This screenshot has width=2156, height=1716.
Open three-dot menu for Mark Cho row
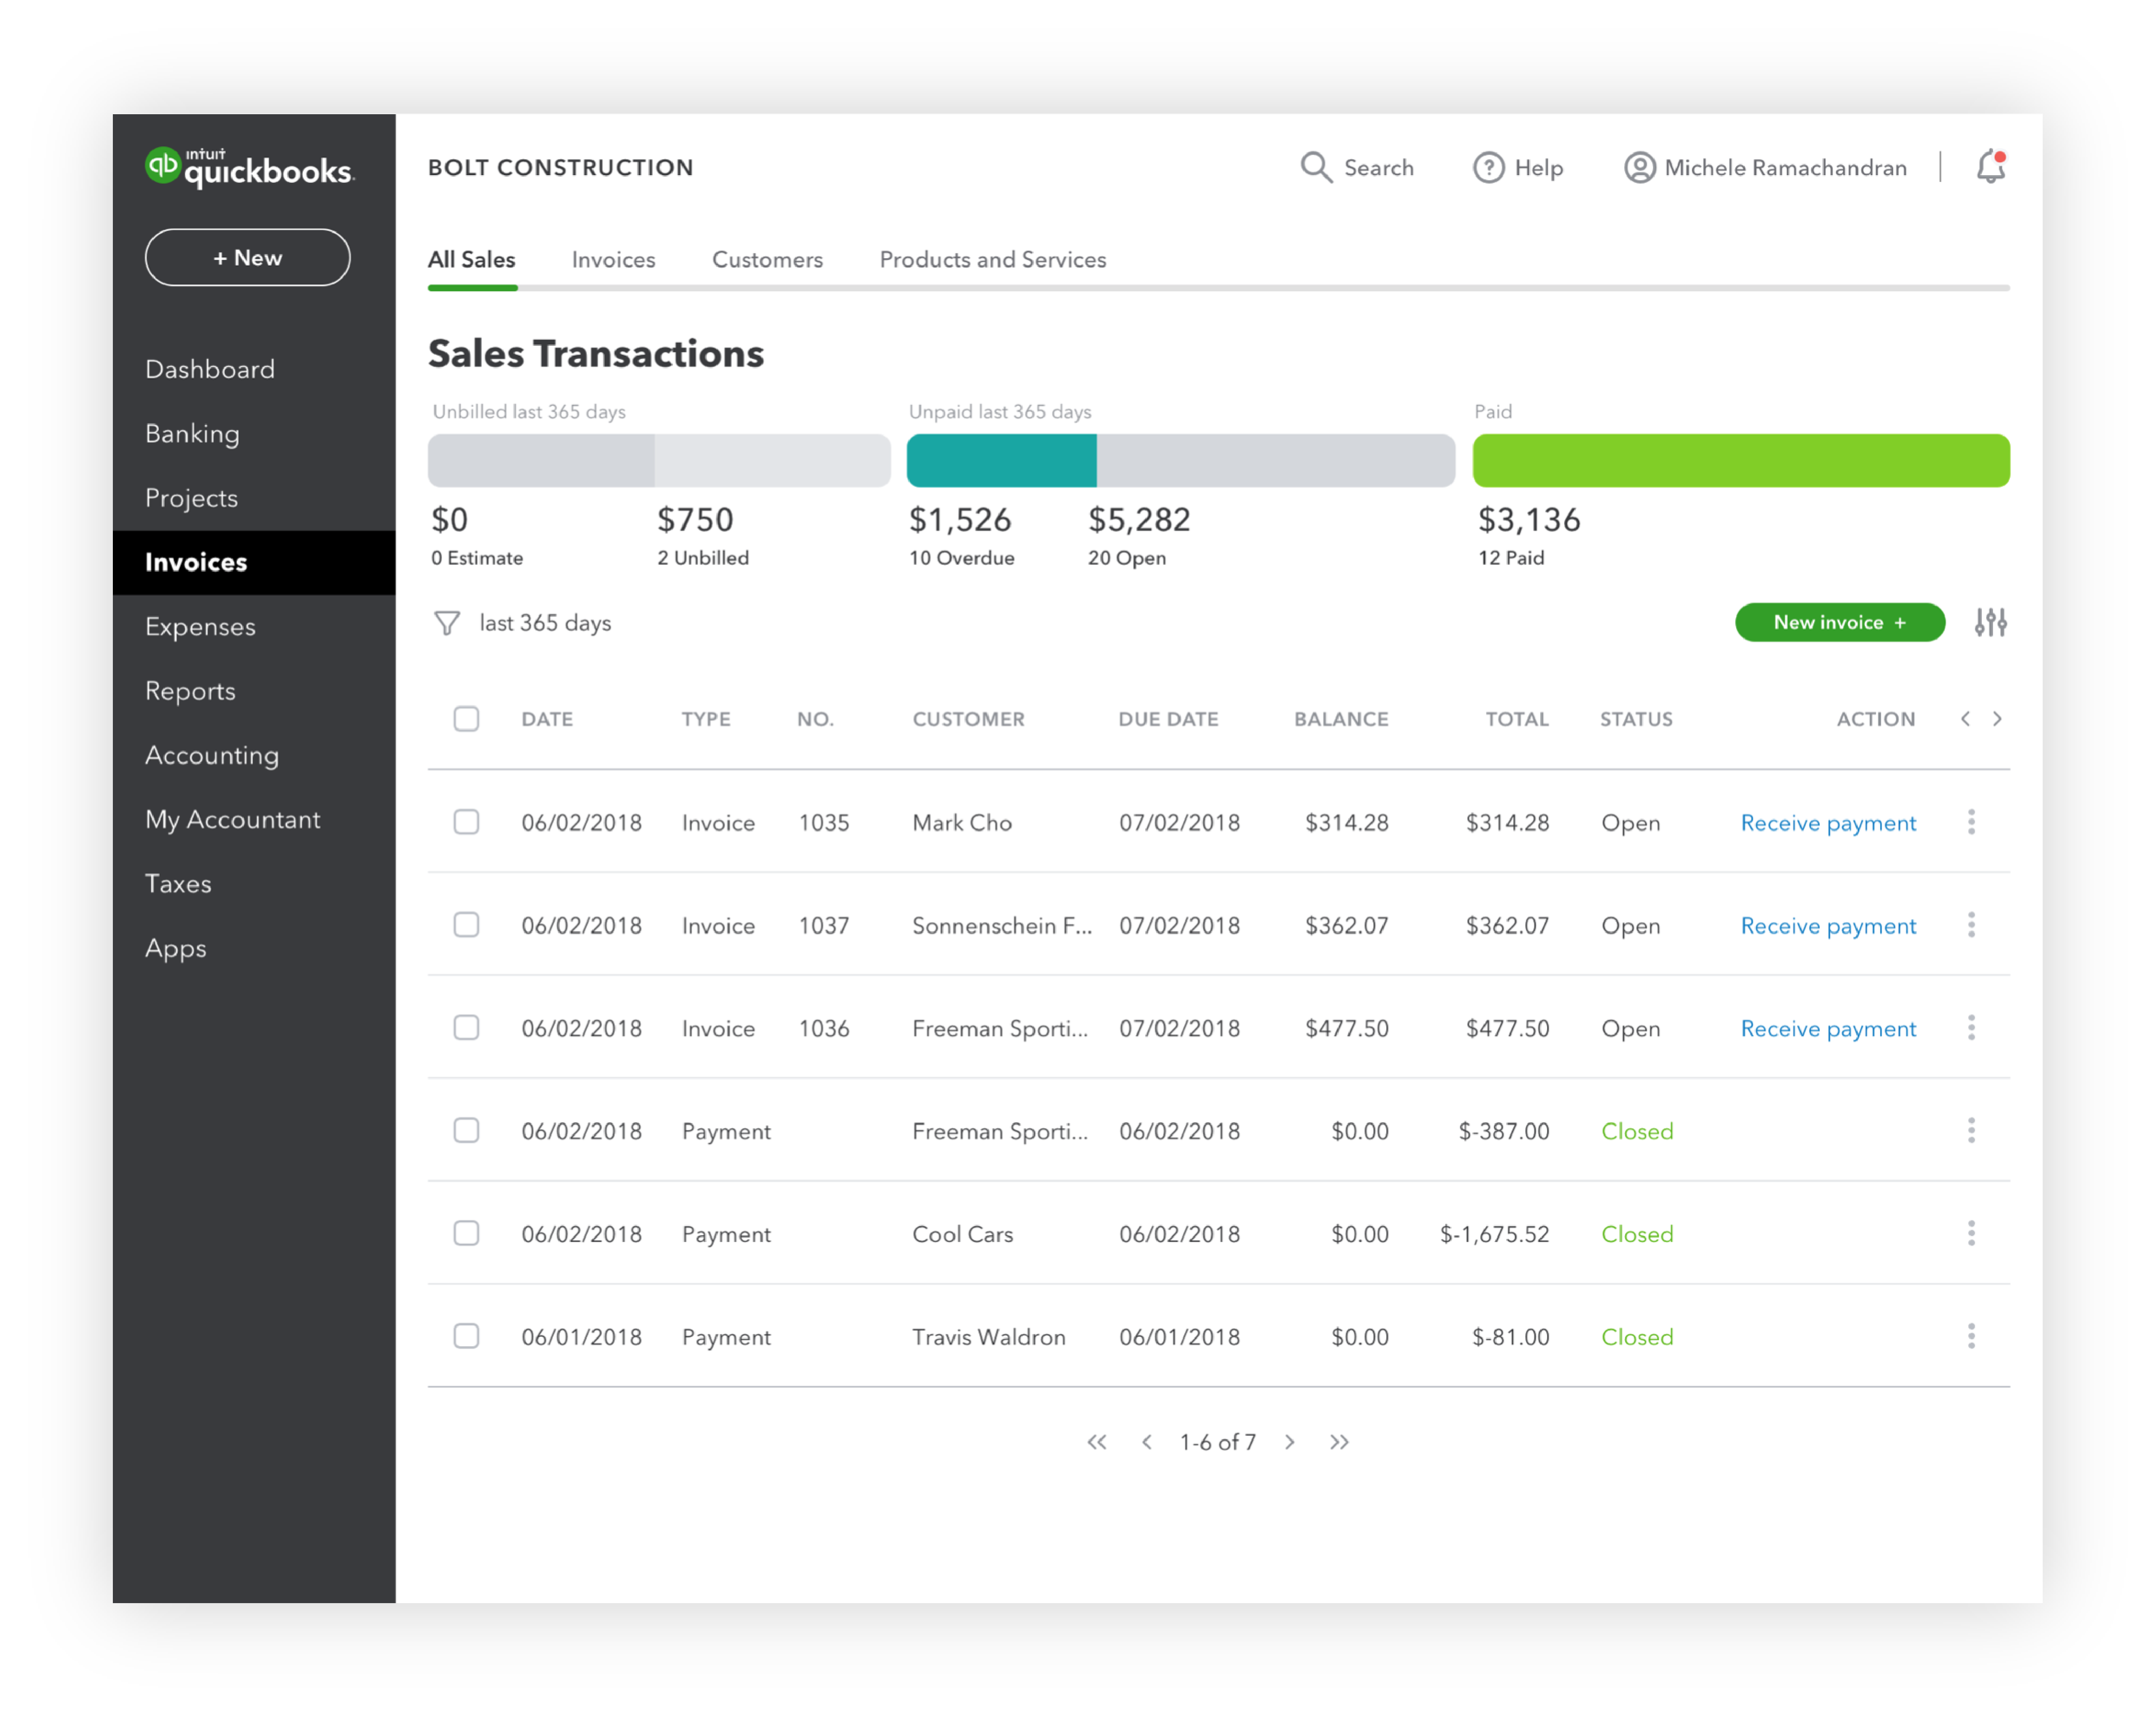[1971, 822]
